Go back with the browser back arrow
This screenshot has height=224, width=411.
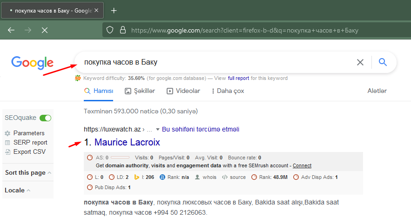click(11, 30)
